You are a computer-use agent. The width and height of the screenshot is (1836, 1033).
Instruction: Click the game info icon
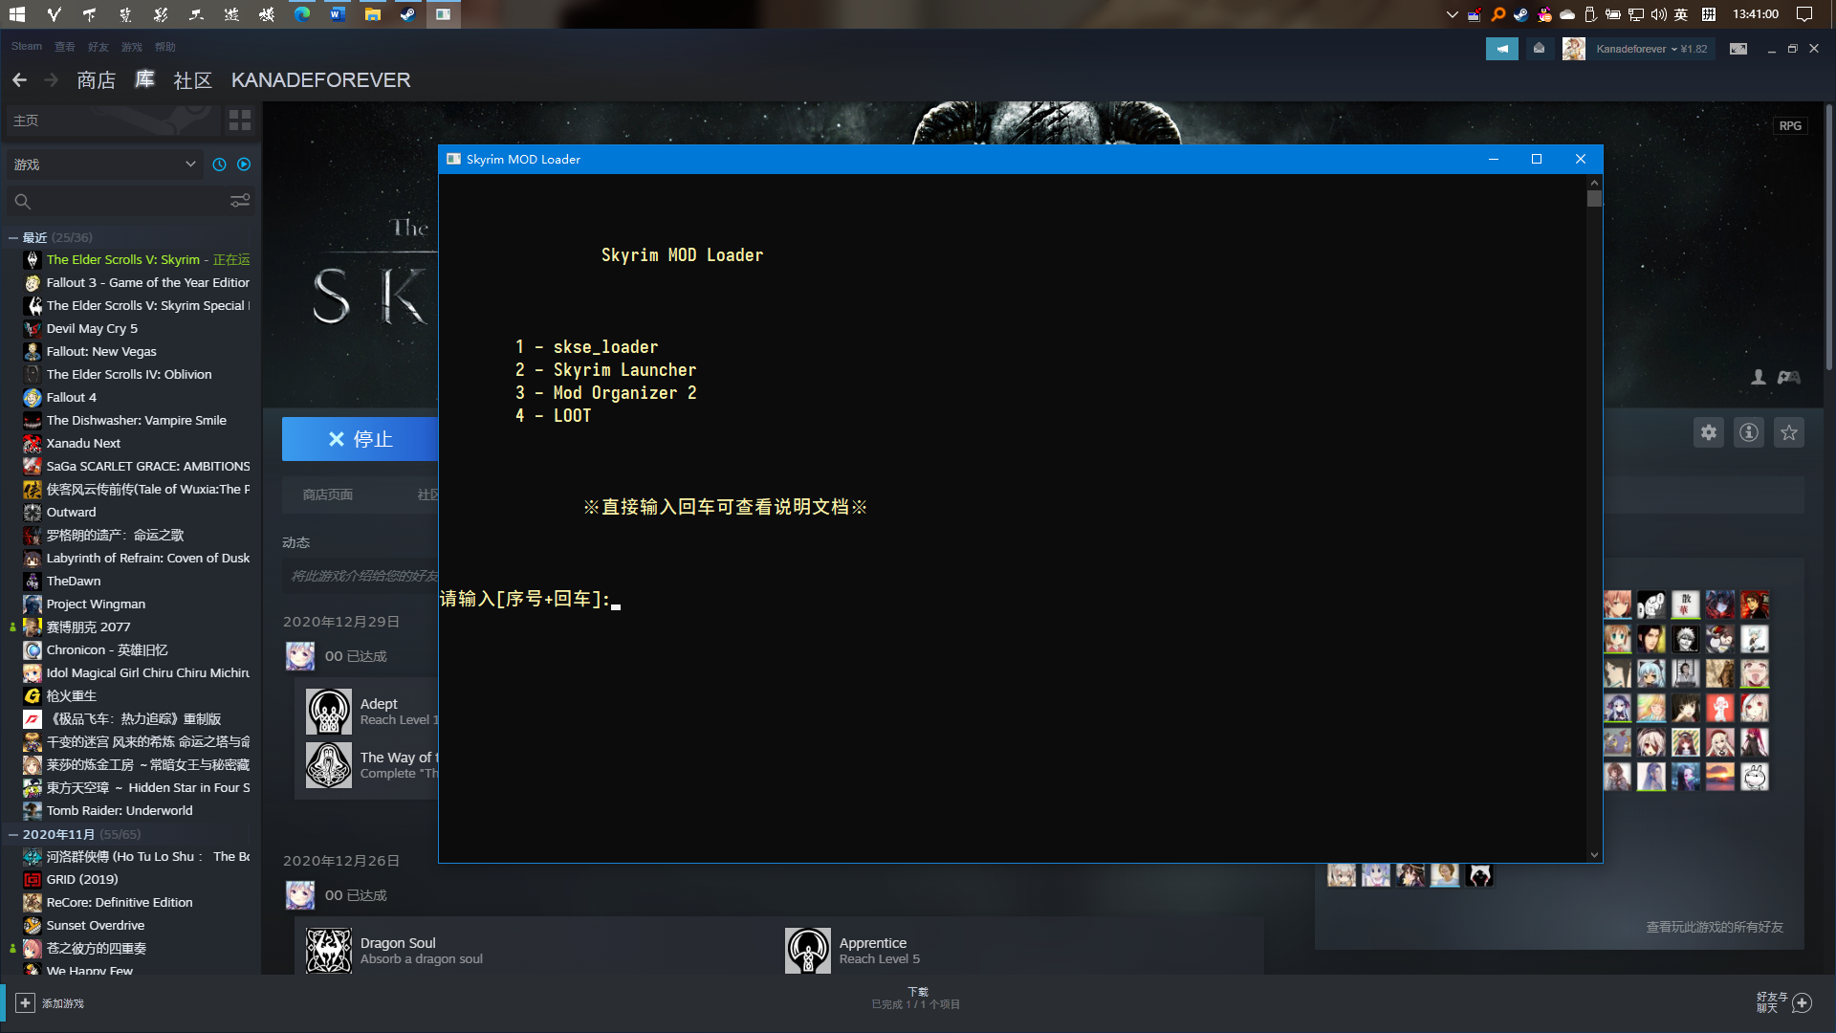click(1749, 433)
